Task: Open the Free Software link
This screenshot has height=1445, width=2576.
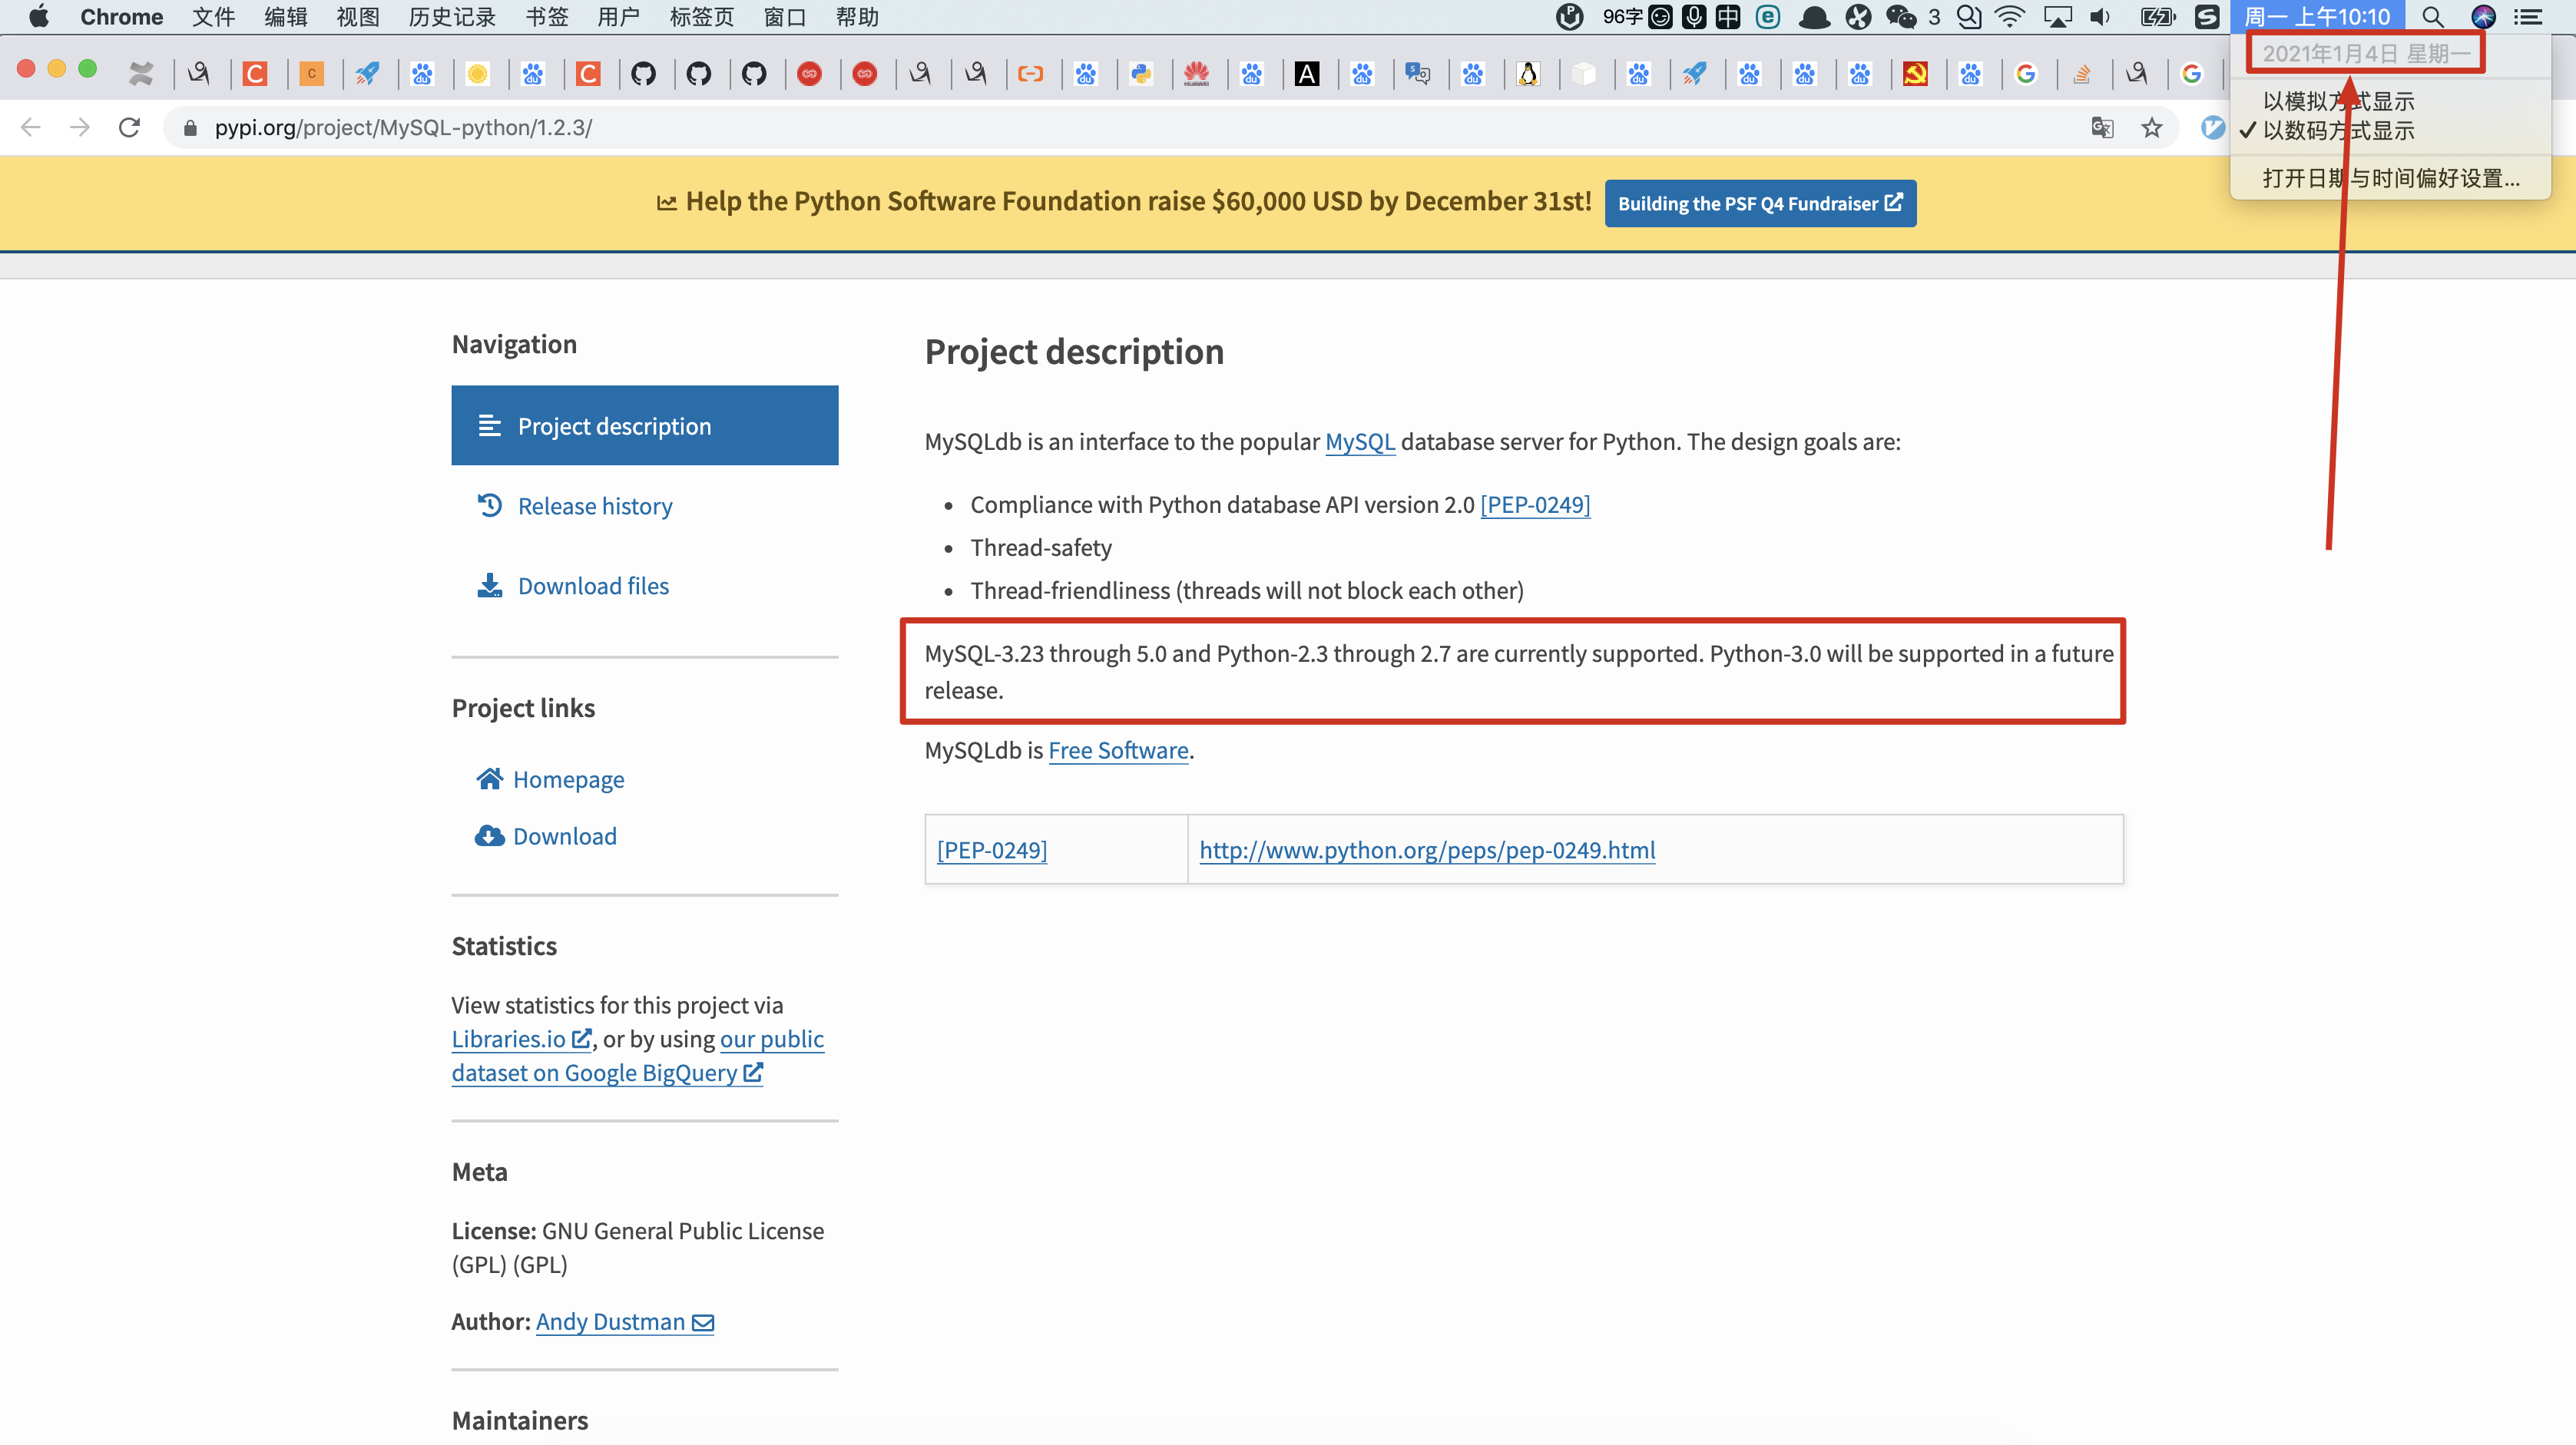Action: tap(1118, 750)
